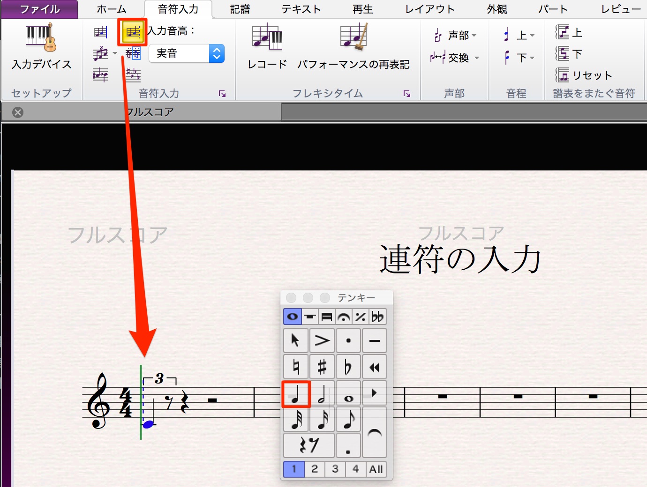
Task: Toggle the rhythm dot on keypad
Action: point(348,445)
